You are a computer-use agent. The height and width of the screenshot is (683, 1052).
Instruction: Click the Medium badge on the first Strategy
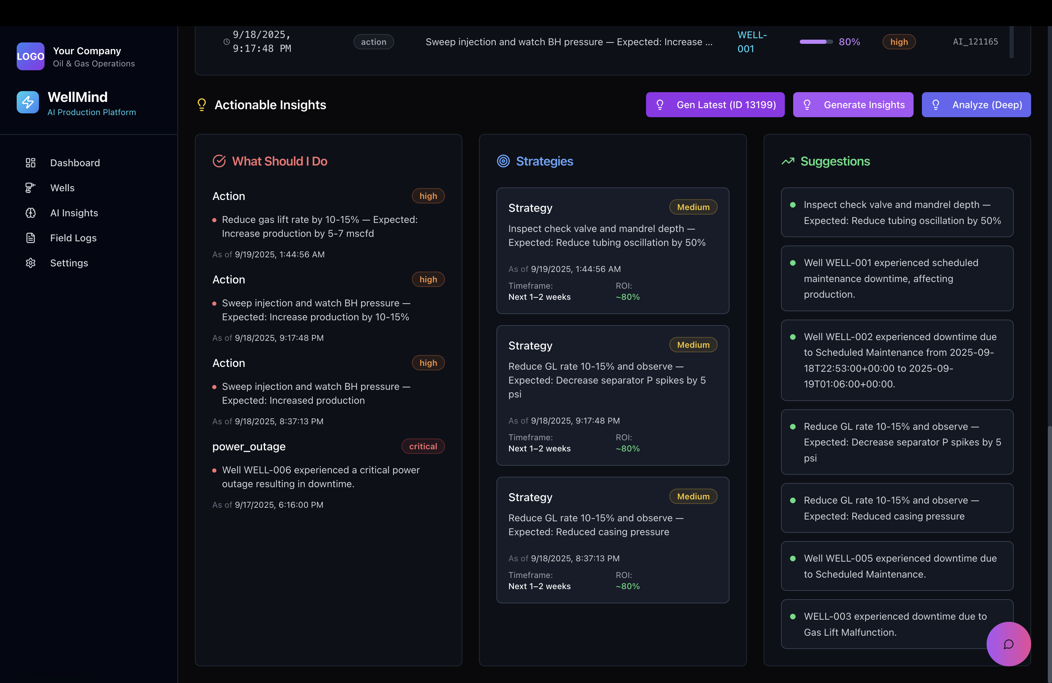693,207
